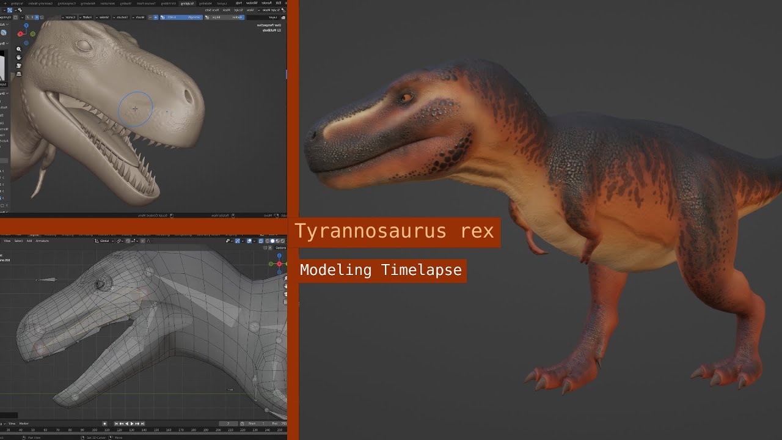Image resolution: width=782 pixels, height=440 pixels.
Task: Select wireframe viewport shading
Action: [x=267, y=241]
